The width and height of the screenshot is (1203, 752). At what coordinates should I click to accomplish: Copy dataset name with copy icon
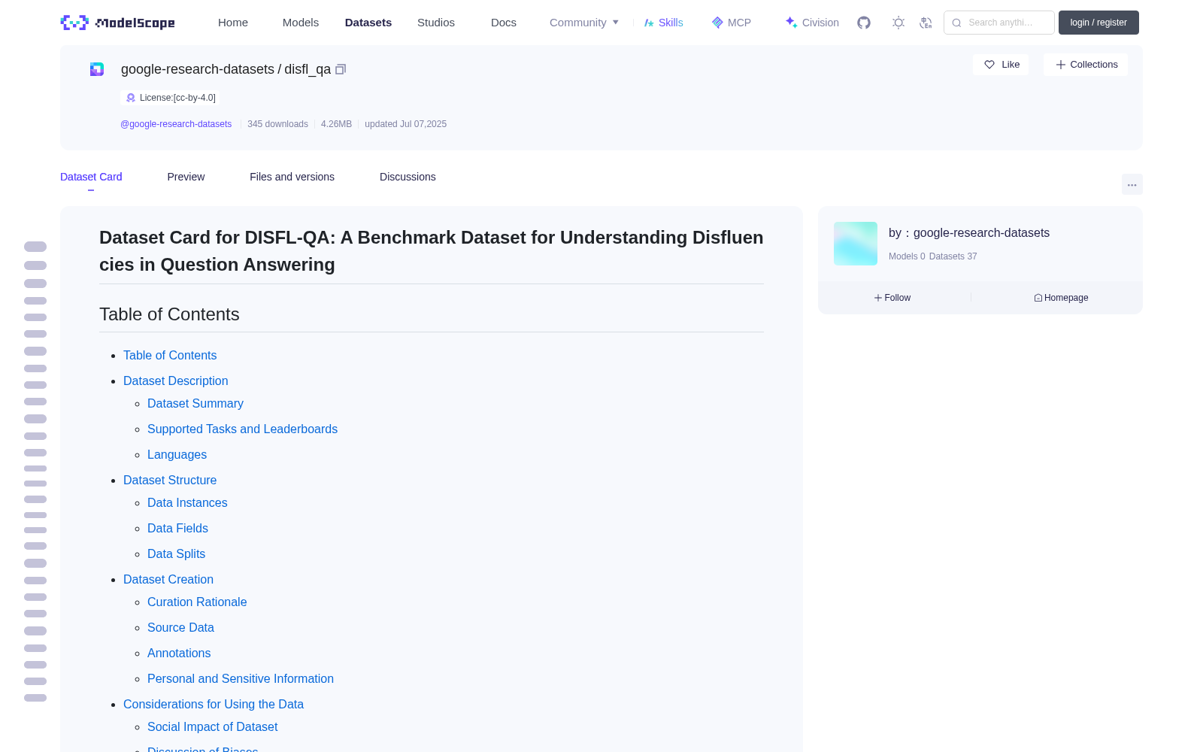pyautogui.click(x=341, y=69)
